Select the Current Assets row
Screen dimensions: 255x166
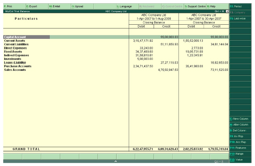[116, 40]
